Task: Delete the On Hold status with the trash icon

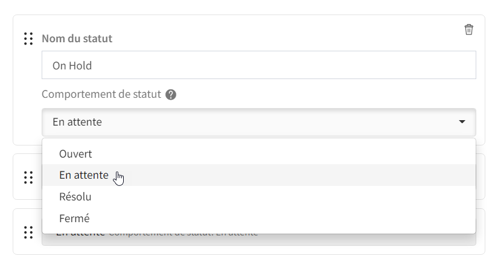Action: 469,30
